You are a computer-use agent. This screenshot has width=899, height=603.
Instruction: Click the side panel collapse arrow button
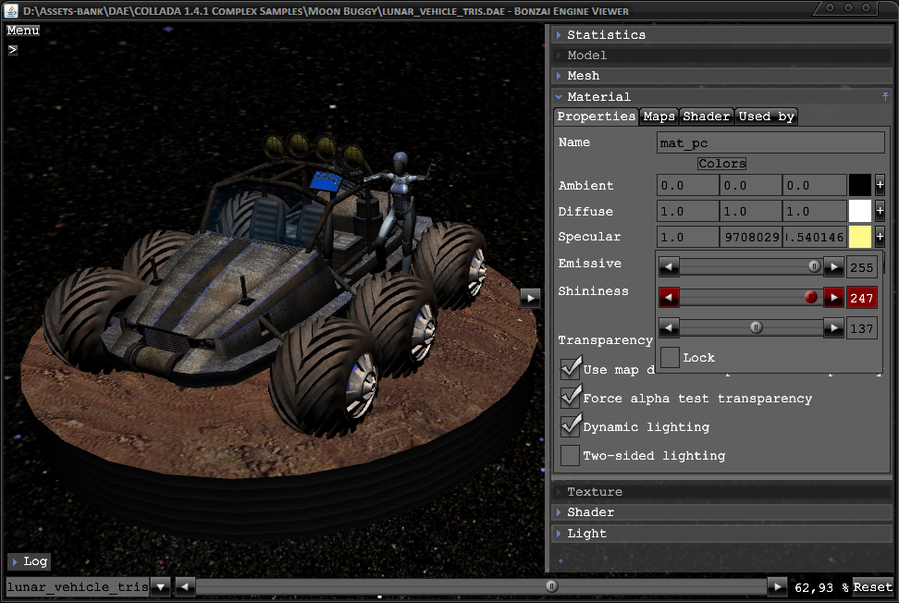pyautogui.click(x=530, y=297)
